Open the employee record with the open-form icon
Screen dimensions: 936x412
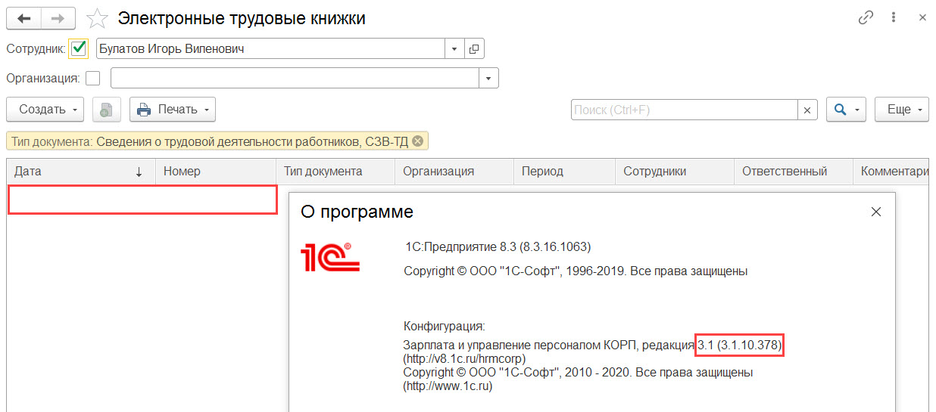pyautogui.click(x=474, y=49)
